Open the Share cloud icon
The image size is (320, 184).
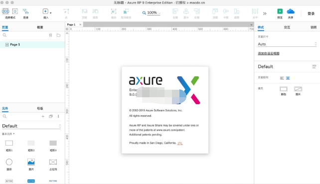pyautogui.click(x=291, y=11)
